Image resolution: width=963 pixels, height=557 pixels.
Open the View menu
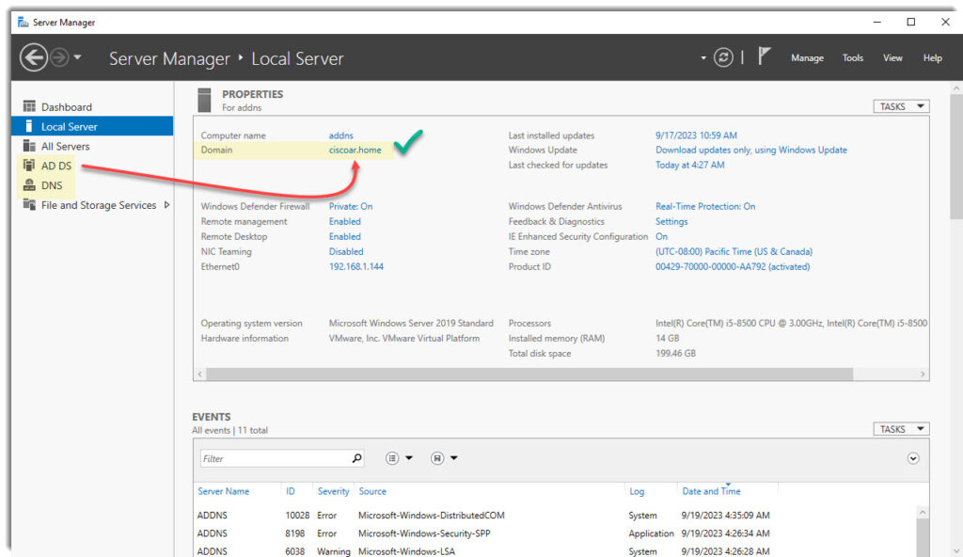pyautogui.click(x=892, y=57)
